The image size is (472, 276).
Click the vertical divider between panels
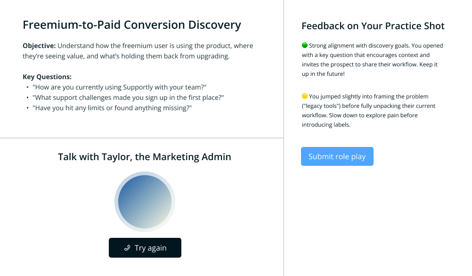(284, 138)
